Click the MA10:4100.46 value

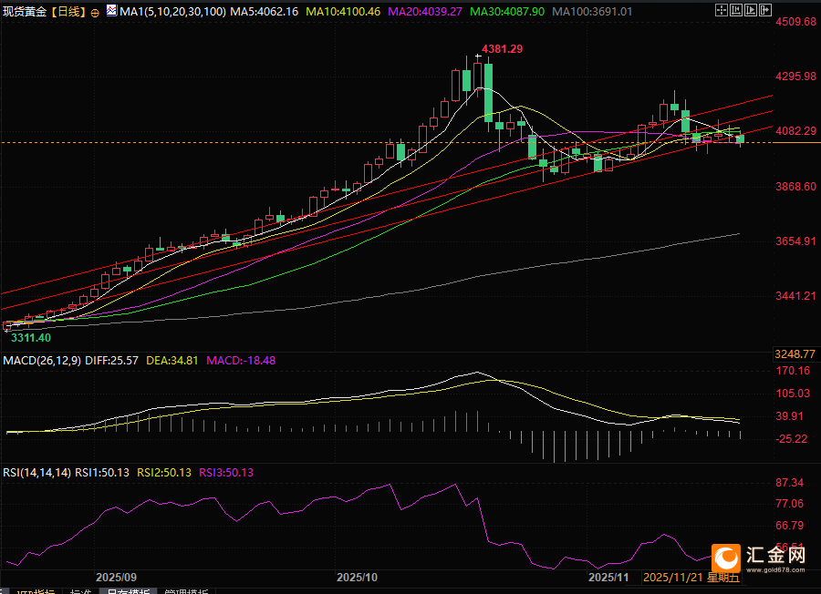pyautogui.click(x=343, y=12)
